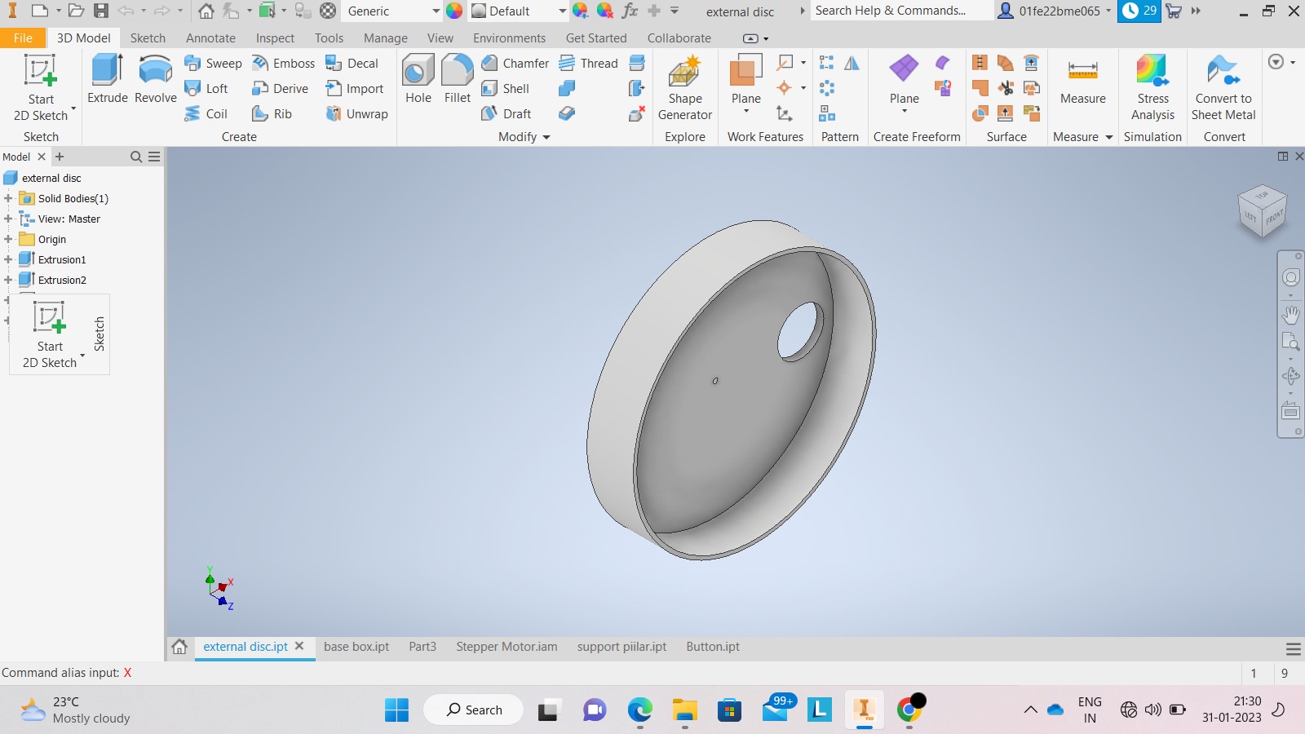Open Google Chrome from the taskbar
The width and height of the screenshot is (1305, 734).
pyautogui.click(x=909, y=710)
